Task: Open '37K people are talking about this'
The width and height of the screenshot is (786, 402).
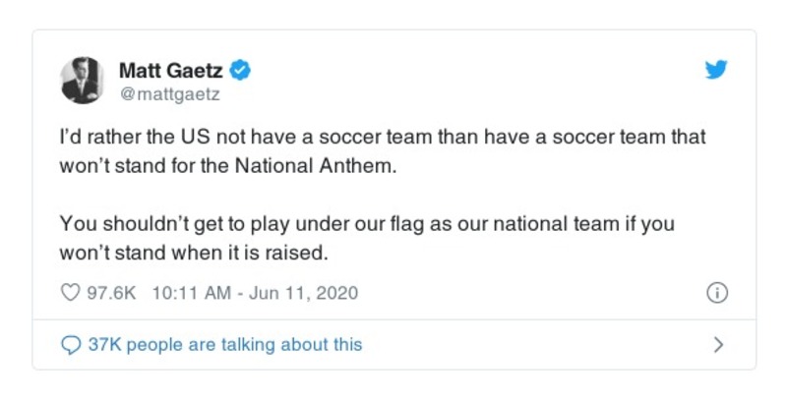Action: point(224,345)
